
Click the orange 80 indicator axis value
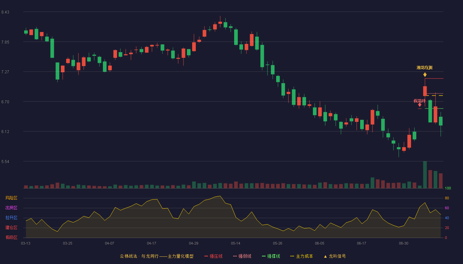(x=447, y=198)
